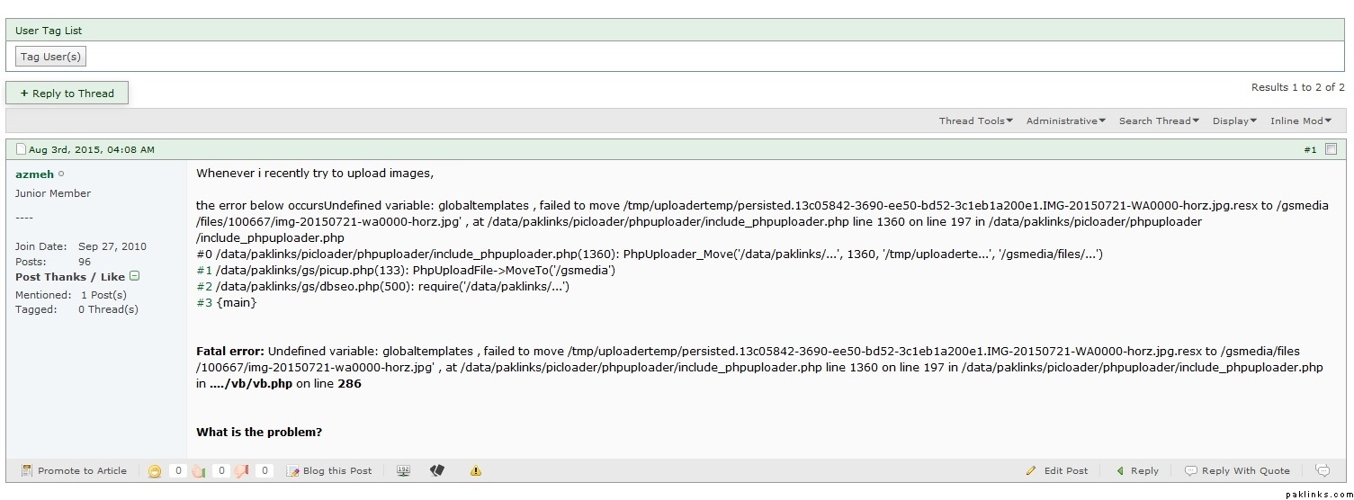Viewport: 1354px width, 500px height.
Task: Click the post page icon beside date
Action: [22, 149]
